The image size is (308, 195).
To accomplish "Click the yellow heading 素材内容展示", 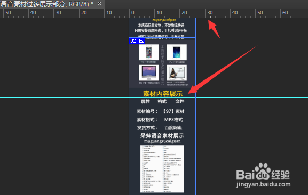I will click(163, 94).
